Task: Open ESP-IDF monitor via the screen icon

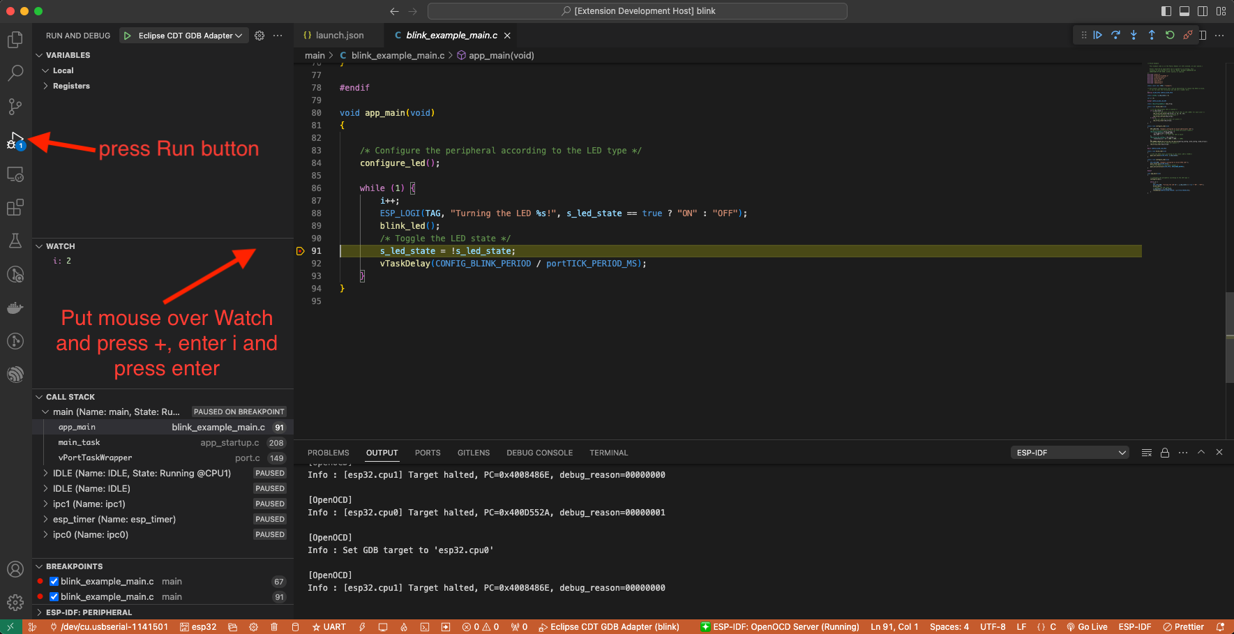Action: pyautogui.click(x=383, y=626)
